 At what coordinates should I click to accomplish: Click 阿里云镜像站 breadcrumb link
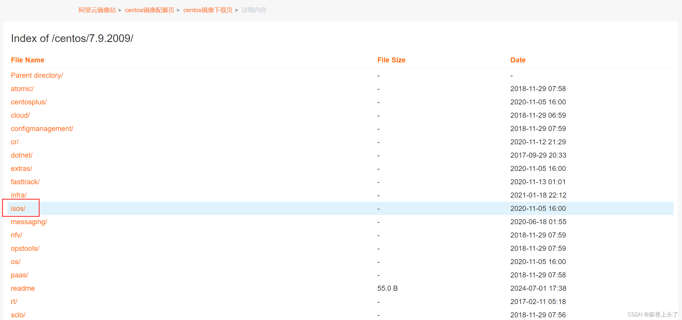point(97,10)
